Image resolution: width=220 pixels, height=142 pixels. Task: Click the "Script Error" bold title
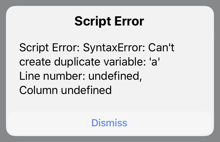[x=109, y=21]
